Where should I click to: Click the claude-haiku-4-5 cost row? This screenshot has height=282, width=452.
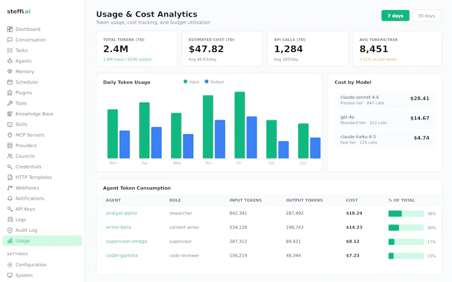385,139
